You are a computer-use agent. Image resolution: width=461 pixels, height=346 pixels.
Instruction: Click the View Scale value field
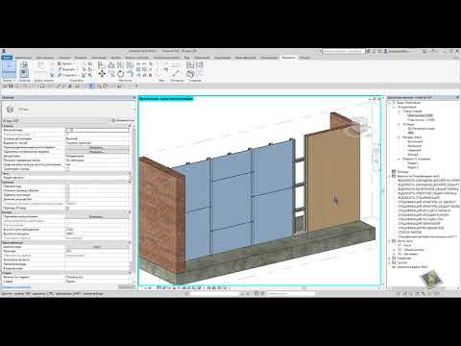pos(97,130)
